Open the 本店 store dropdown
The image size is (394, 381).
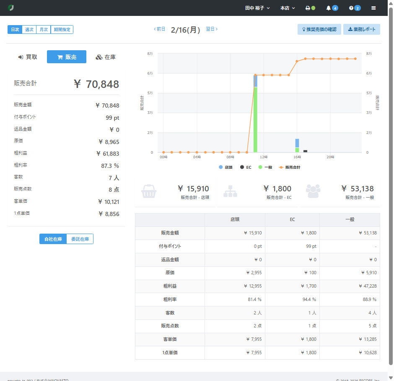288,8
